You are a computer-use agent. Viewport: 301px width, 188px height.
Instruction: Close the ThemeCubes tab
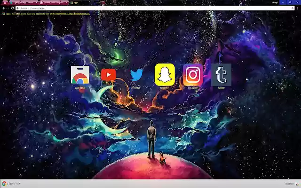tap(67, 3)
